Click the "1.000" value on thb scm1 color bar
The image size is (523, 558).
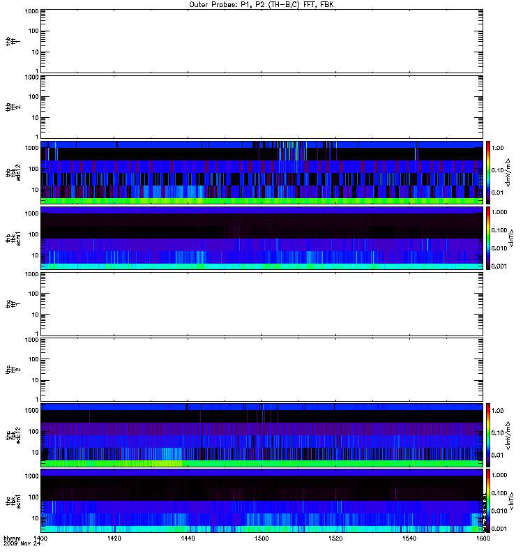click(499, 212)
